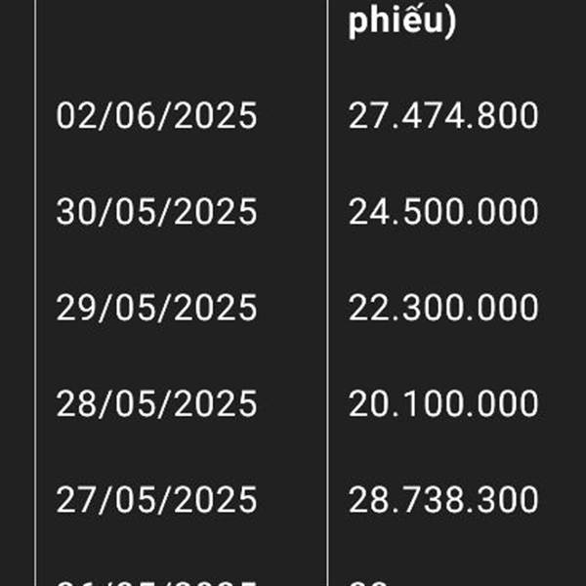Click the leading 20 in 20.100.000
The height and width of the screenshot is (586, 586).
[367, 403]
